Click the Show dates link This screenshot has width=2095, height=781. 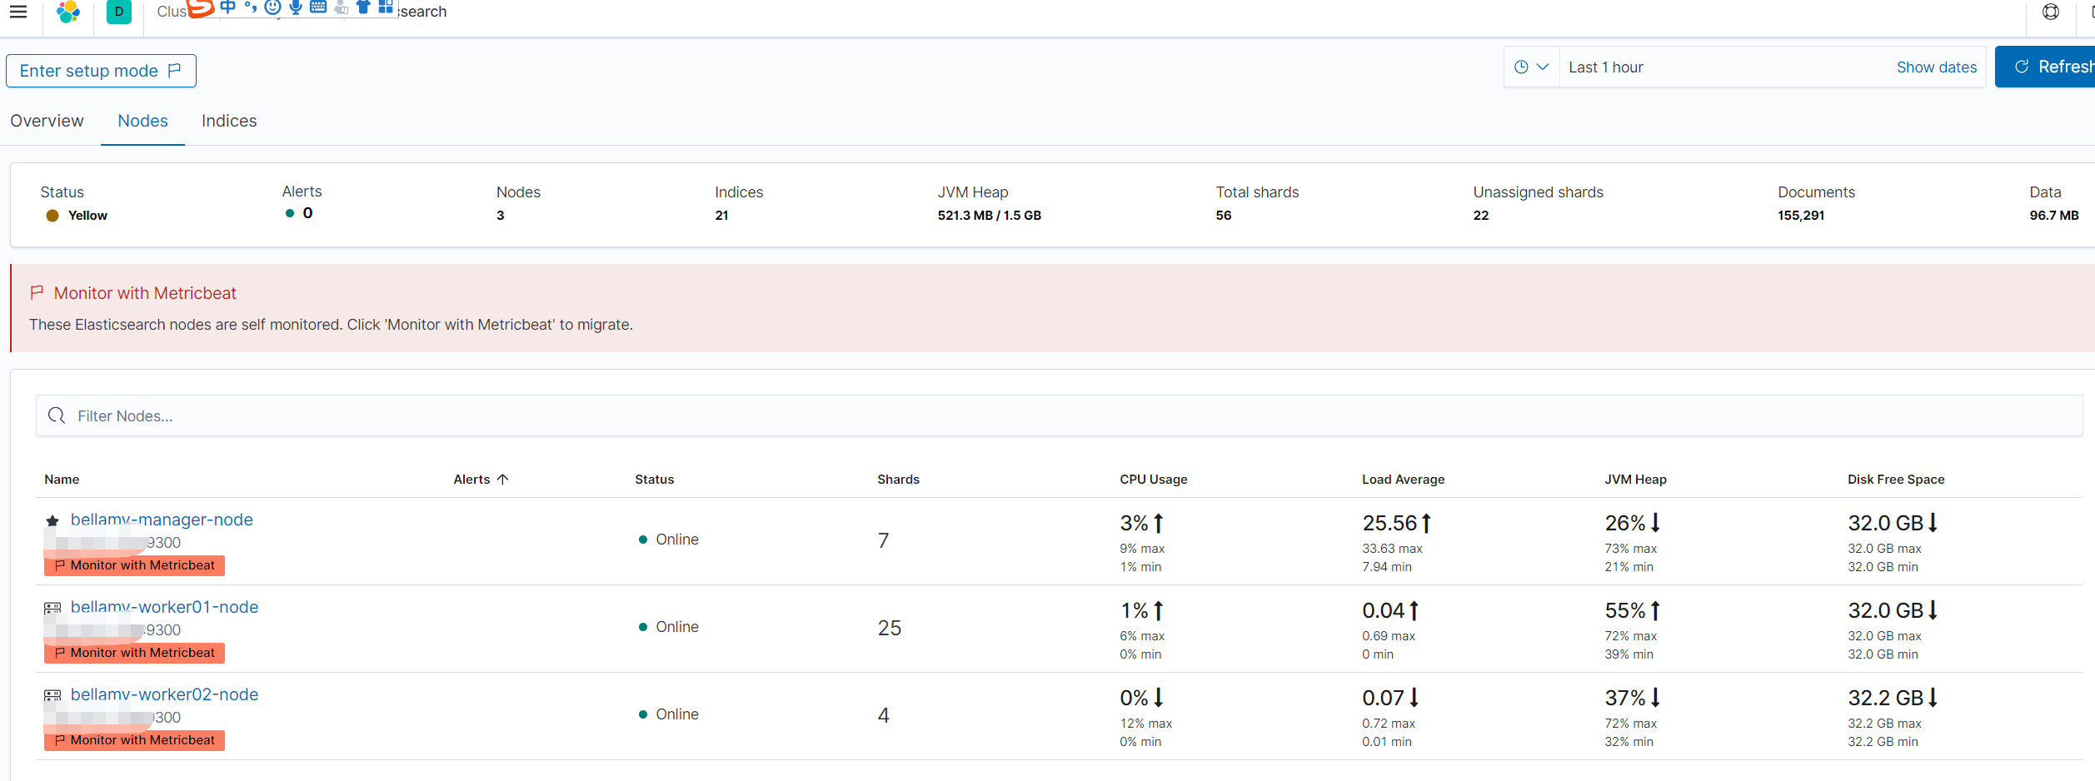[1936, 67]
